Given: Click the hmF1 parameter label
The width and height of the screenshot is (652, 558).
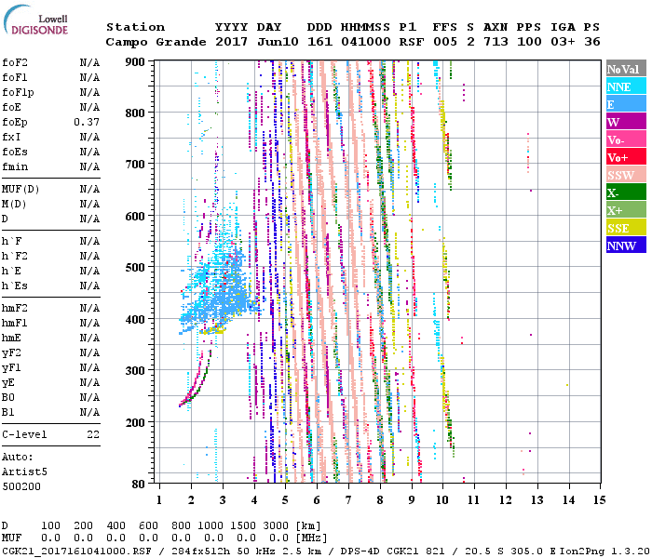Looking at the screenshot, I should 15,323.
